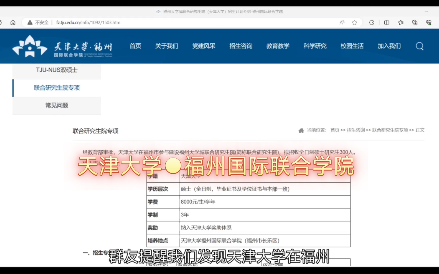Click cell 天津大学福州国际联合学院（福州市长乐区）
This screenshot has width=439, height=274.
pos(265,241)
